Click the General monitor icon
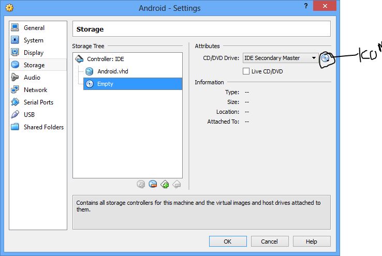The width and height of the screenshot is (382, 256). point(15,27)
